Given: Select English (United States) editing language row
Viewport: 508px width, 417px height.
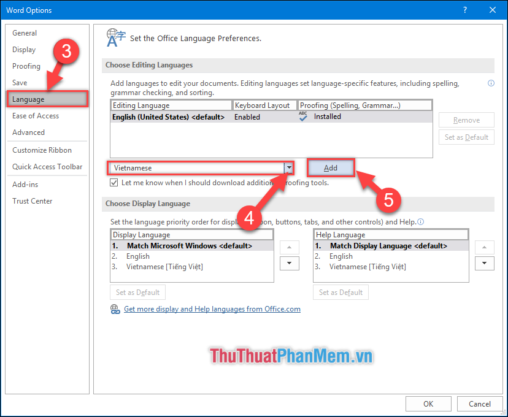Looking at the screenshot, I should (x=272, y=117).
